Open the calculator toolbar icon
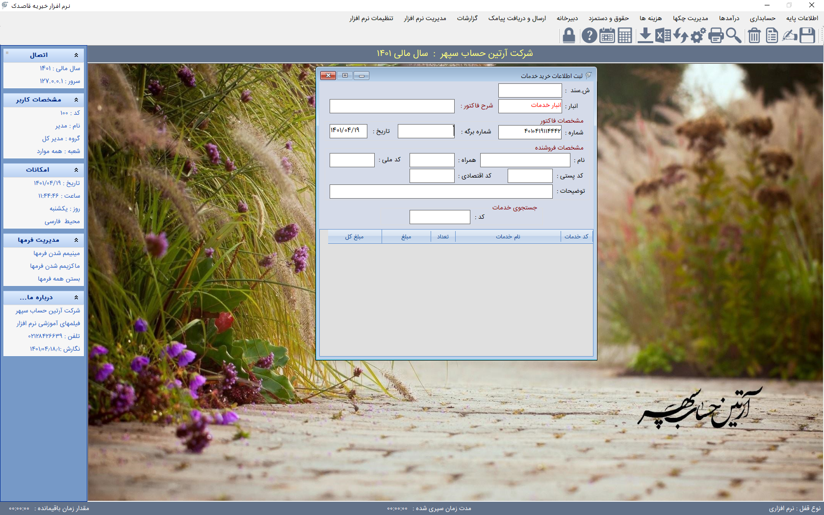Image resolution: width=824 pixels, height=515 pixels. point(625,36)
